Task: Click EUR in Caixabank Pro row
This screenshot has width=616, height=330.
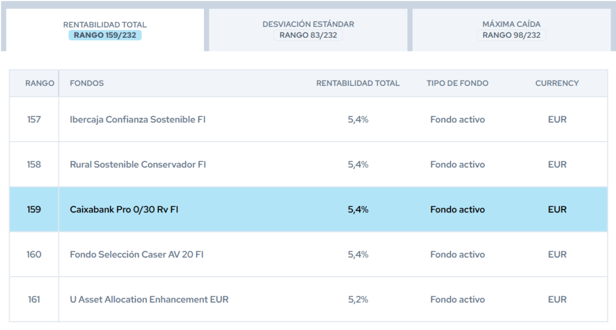Action: 557,209
